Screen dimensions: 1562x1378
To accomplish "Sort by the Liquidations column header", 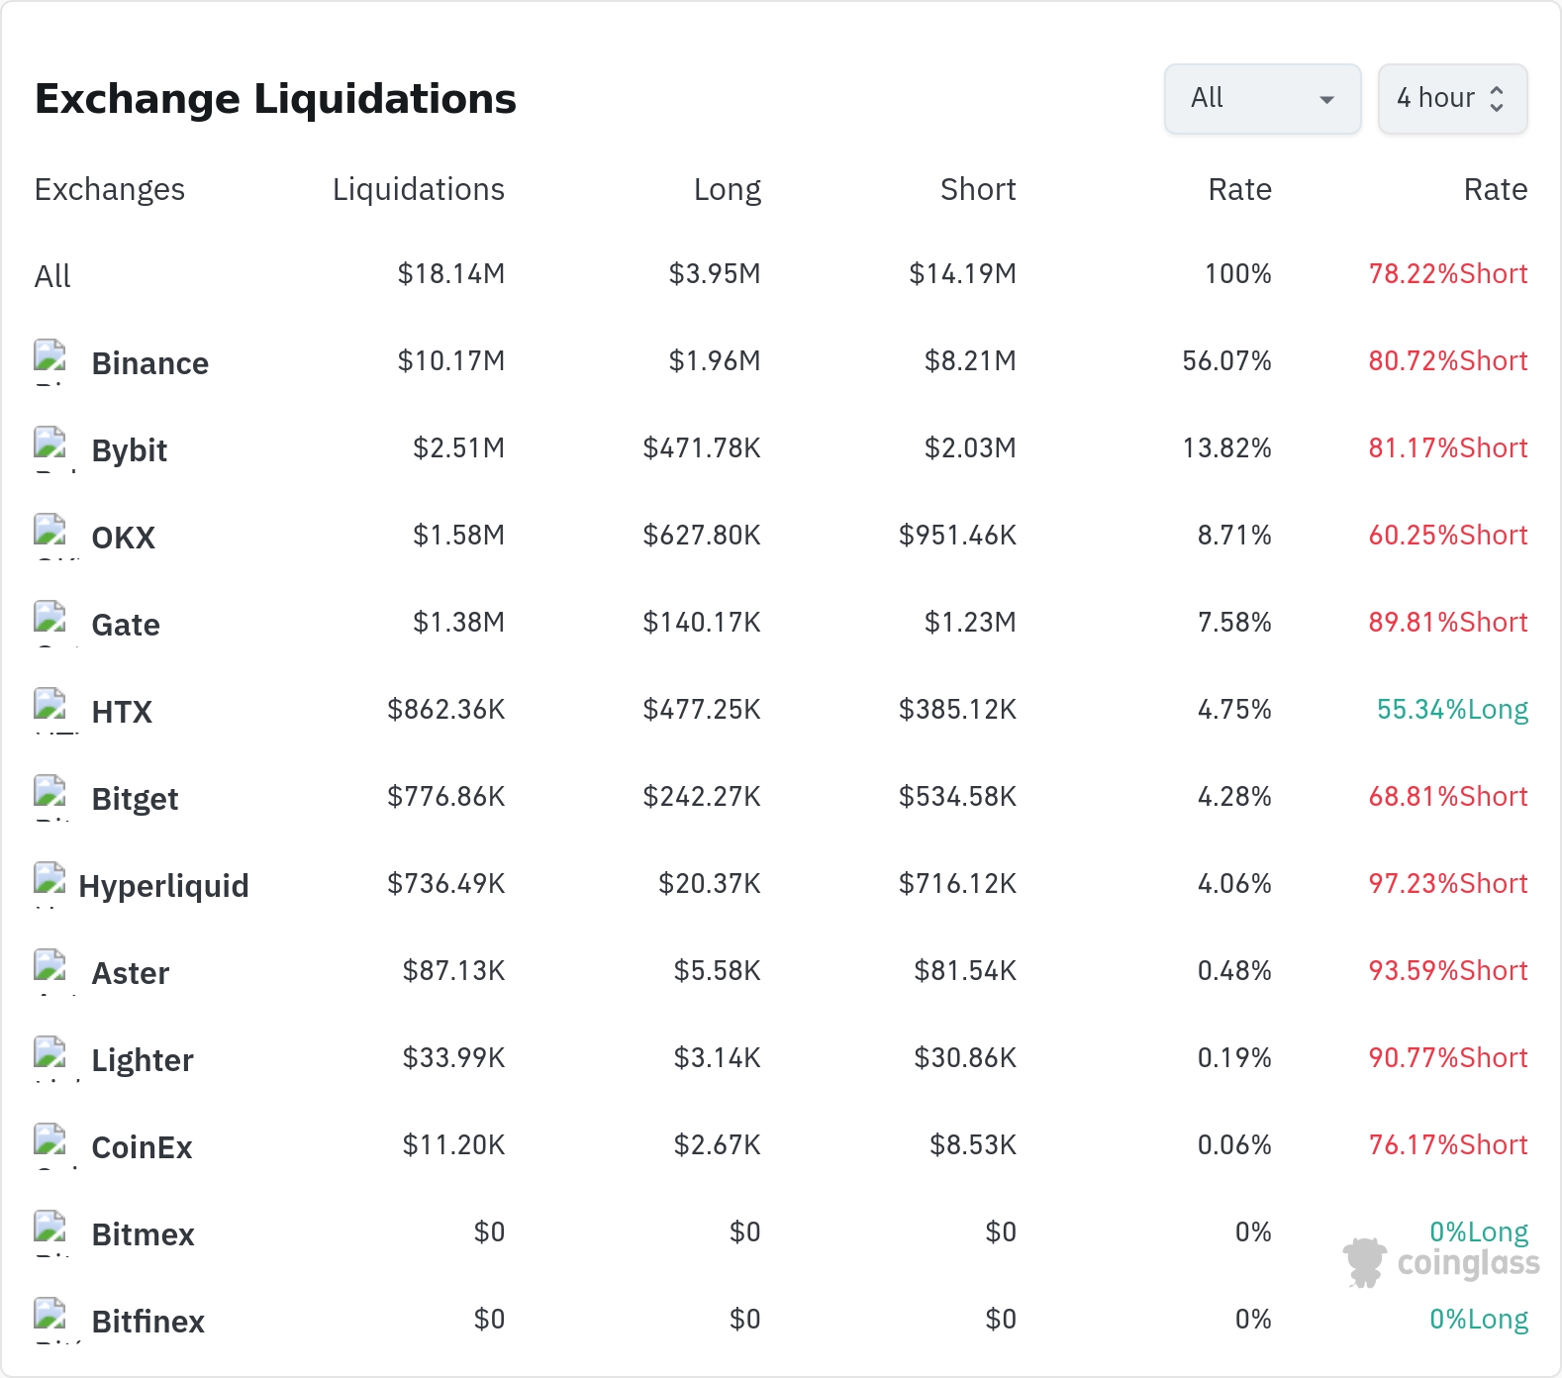I will (x=419, y=189).
